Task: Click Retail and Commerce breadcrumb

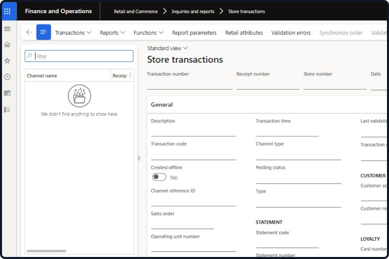Action: pyautogui.click(x=136, y=12)
